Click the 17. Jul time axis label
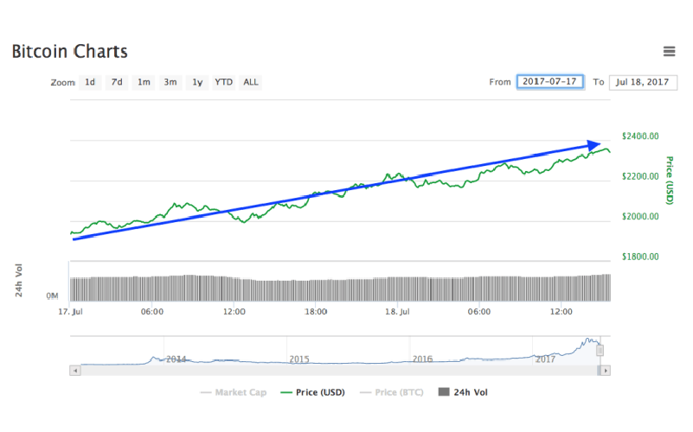 (x=71, y=312)
